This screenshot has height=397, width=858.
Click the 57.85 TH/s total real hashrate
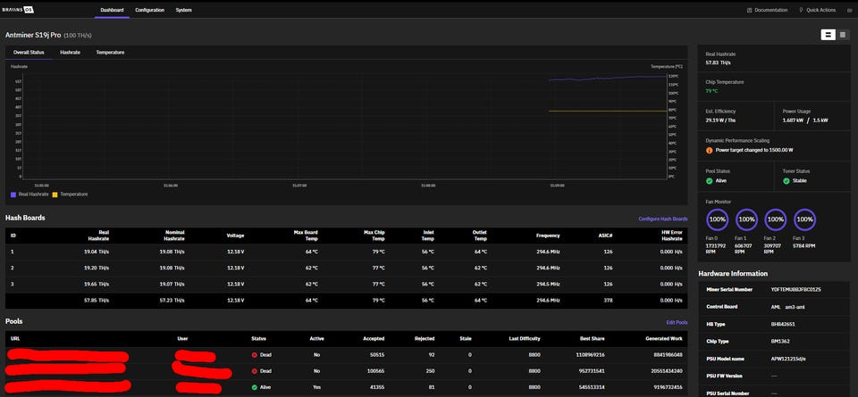coord(97,301)
